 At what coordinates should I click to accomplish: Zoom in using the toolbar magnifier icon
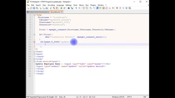[x=76, y=8]
